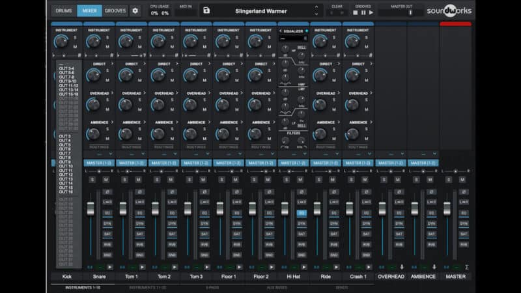Switch to the DRUMS tab
The width and height of the screenshot is (521, 293).
[x=64, y=10]
